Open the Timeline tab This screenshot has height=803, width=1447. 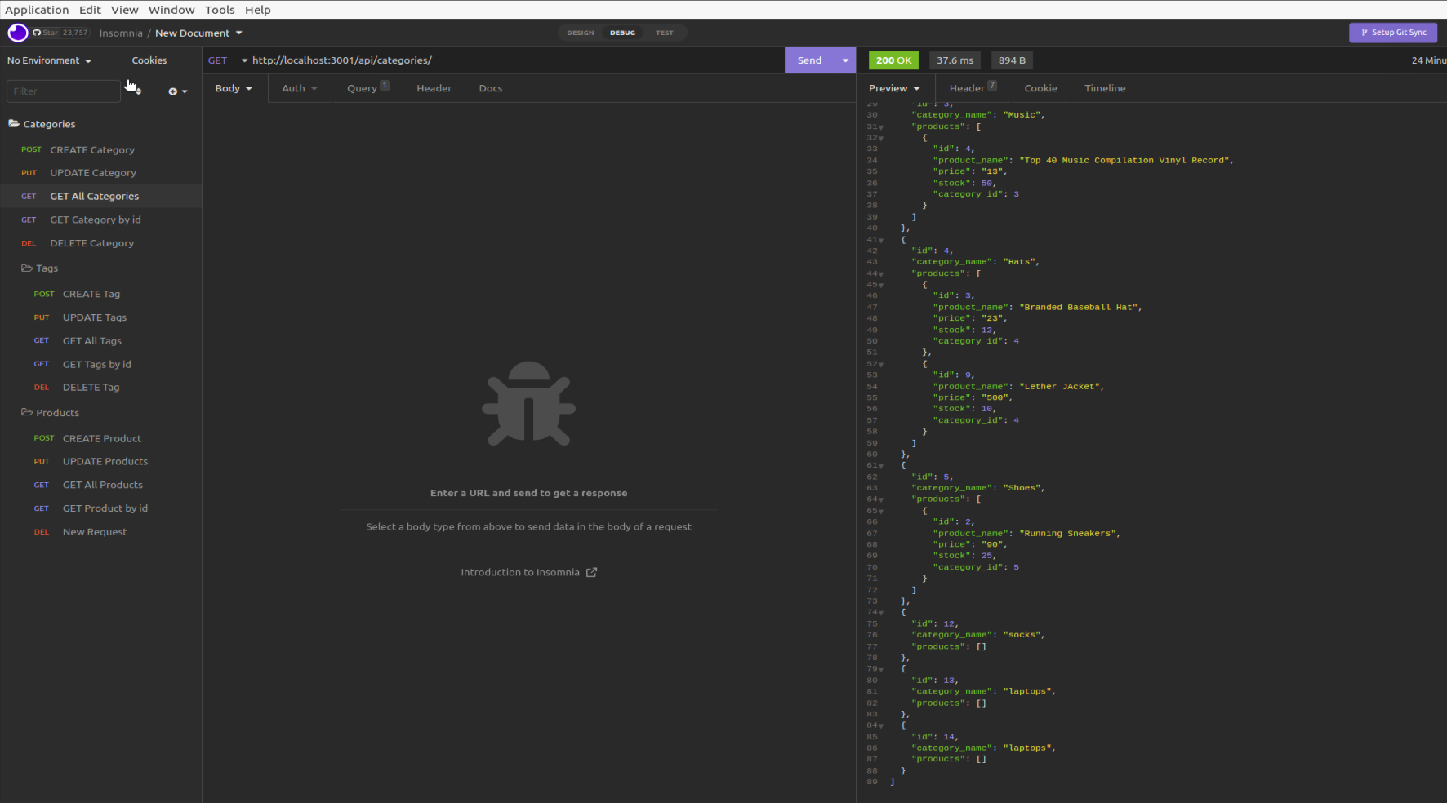click(x=1105, y=88)
